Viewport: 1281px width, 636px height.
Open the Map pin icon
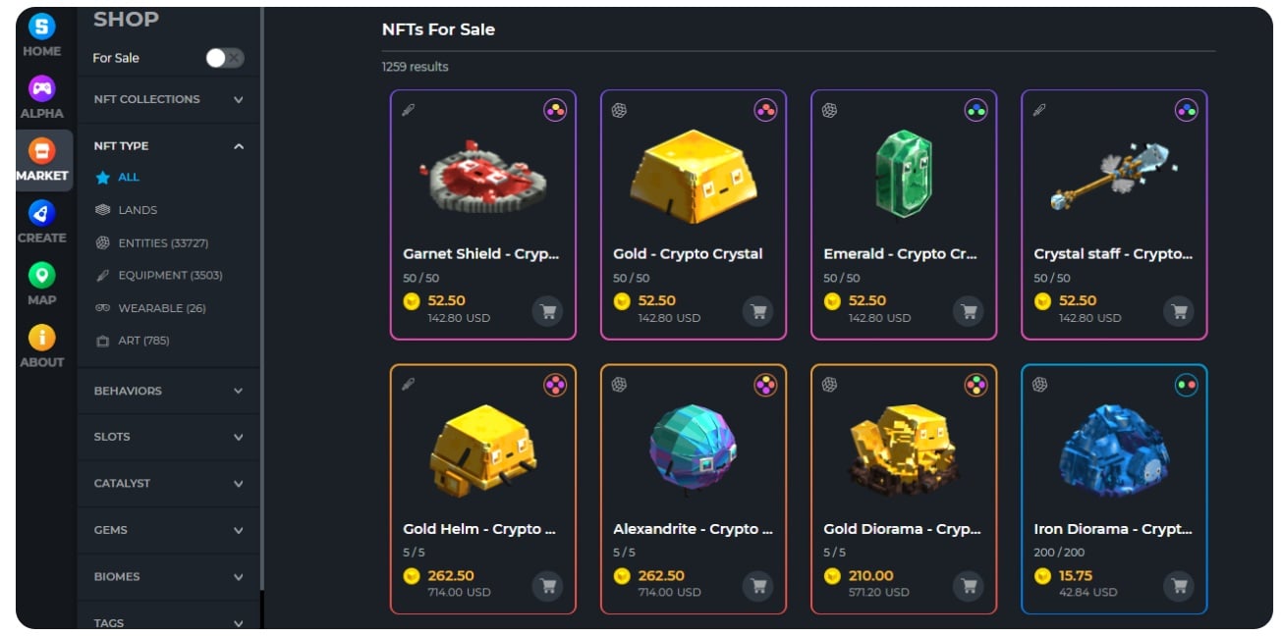click(42, 275)
